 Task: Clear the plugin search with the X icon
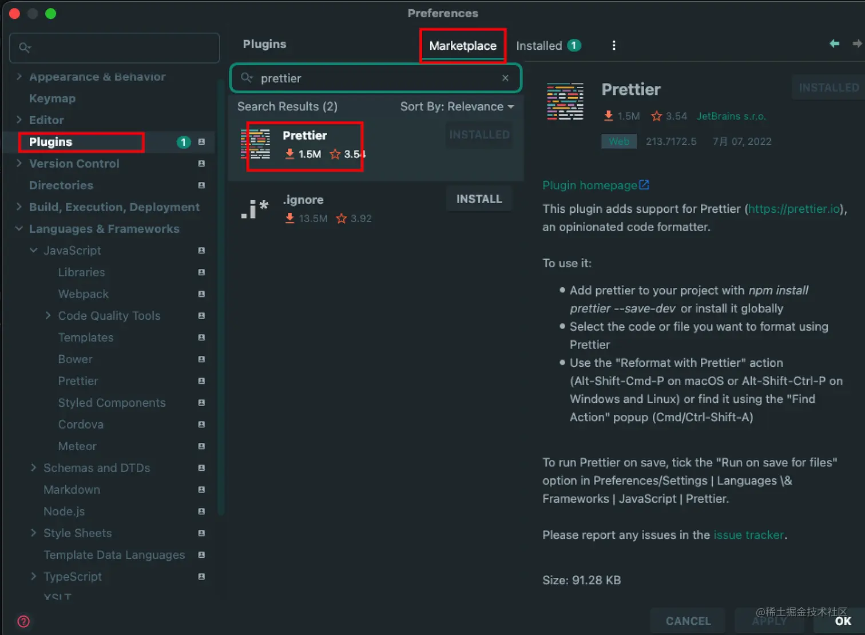tap(505, 78)
